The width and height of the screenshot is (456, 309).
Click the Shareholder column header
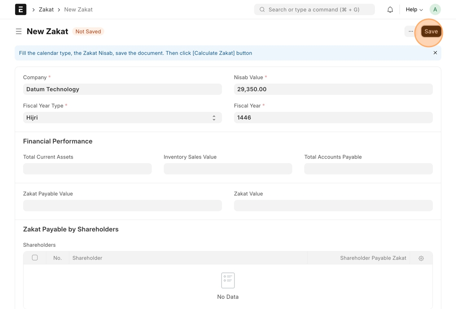(88, 258)
